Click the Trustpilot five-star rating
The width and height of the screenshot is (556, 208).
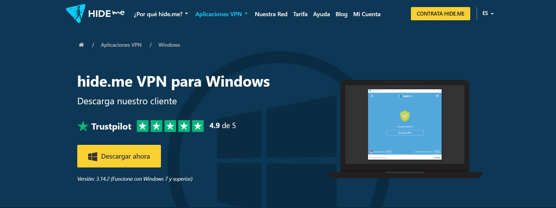tap(170, 126)
